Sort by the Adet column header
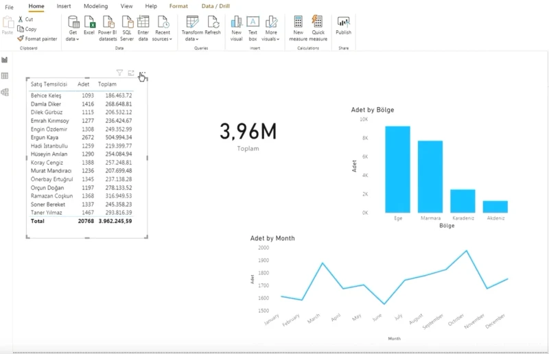The height and width of the screenshot is (354, 549). [83, 84]
